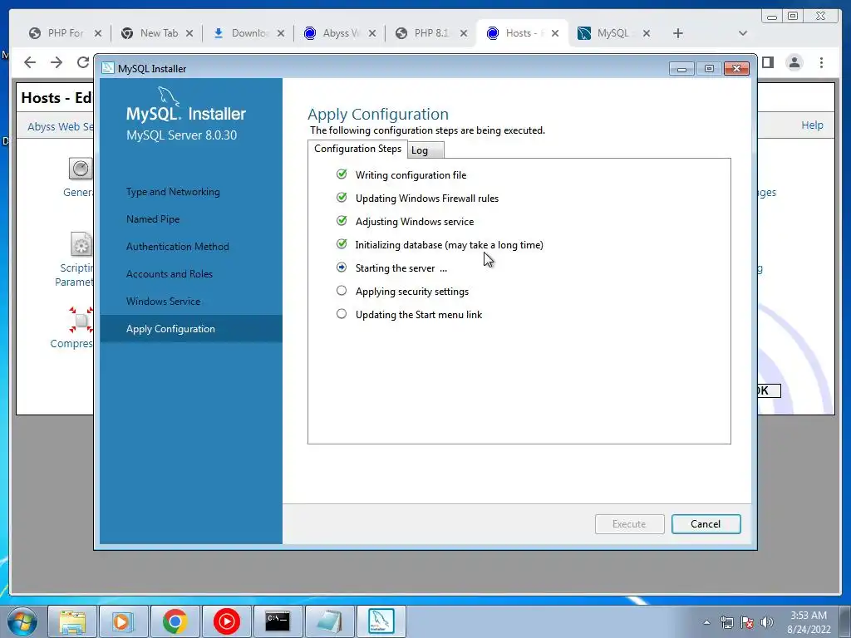The width and height of the screenshot is (851, 638).
Task: Switch to the PHP For browser tab
Action: point(65,33)
